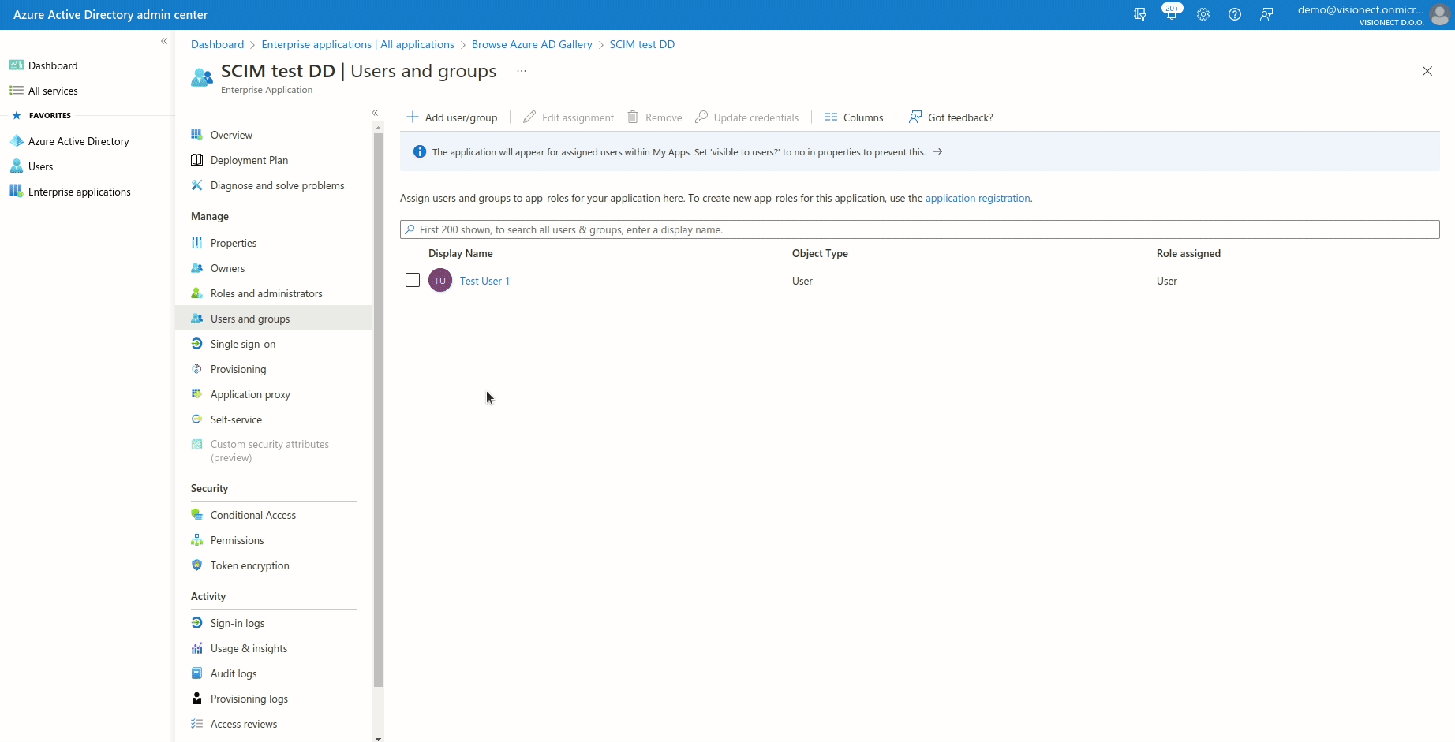Open Diagnose and solve problems
Image resolution: width=1455 pixels, height=742 pixels.
[276, 185]
